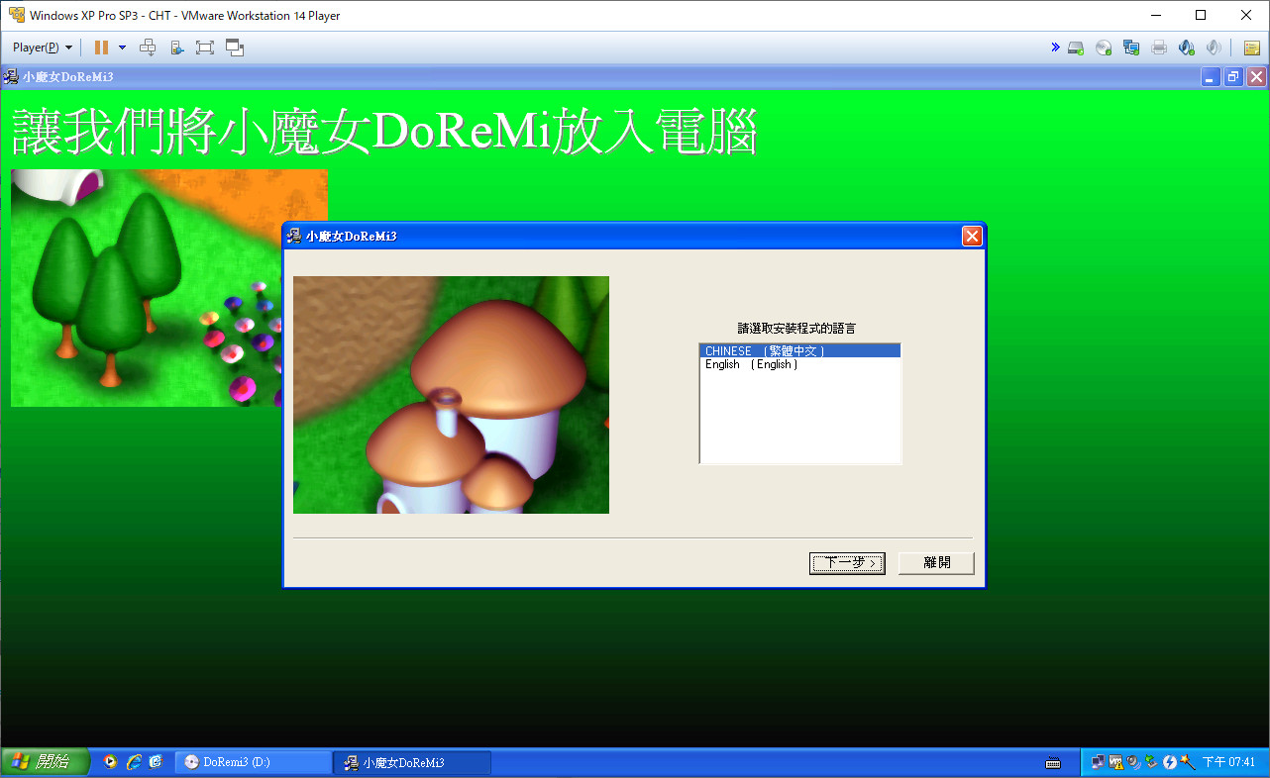Open the Player(P) menu
The image size is (1270, 778).
coord(43,48)
